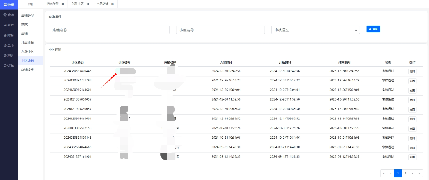Switch to the 入驻小区 tab
This screenshot has width=429, height=180.
[x=77, y=4]
